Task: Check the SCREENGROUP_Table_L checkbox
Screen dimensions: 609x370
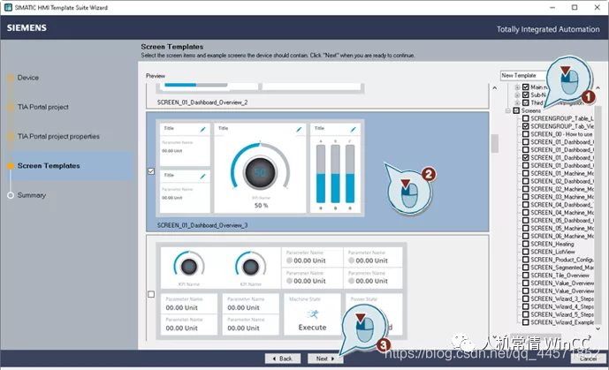Action: 526,118
